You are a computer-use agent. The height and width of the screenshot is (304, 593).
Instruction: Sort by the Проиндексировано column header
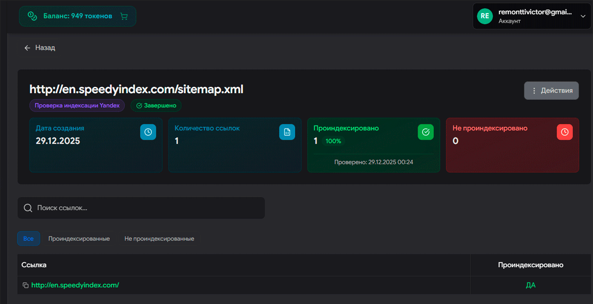click(530, 265)
